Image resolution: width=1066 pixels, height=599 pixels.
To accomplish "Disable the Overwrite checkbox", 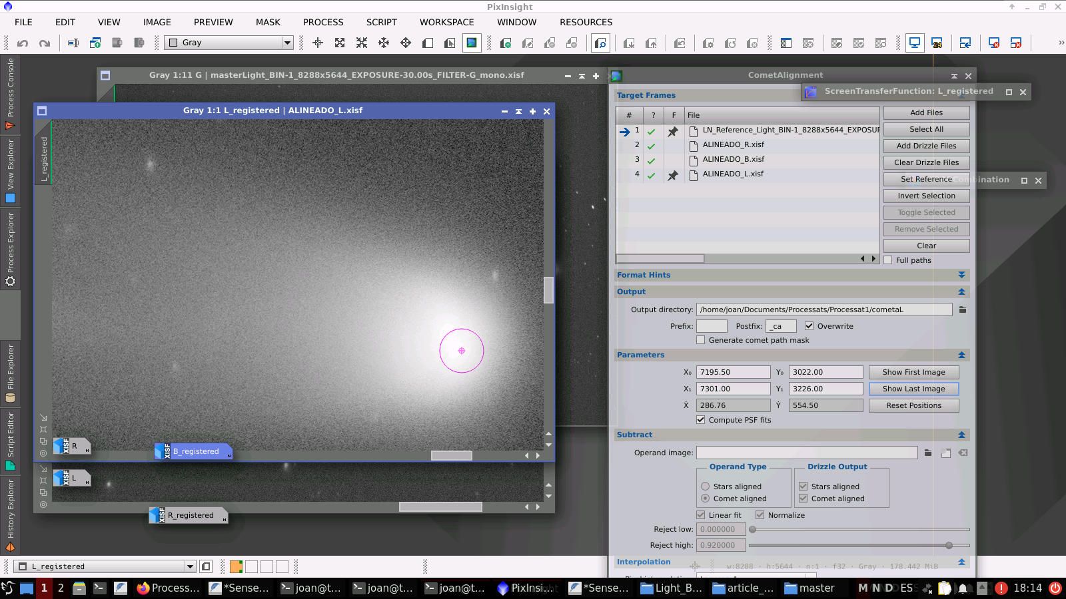I will click(x=809, y=326).
